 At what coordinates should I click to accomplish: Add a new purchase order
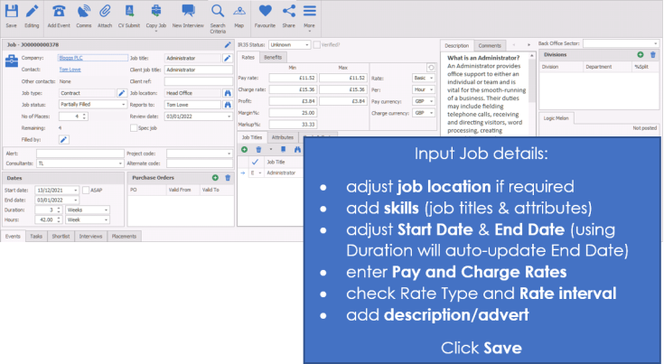tap(215, 178)
